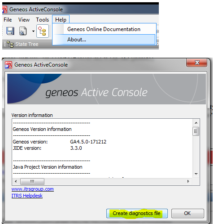Click the geneos Active Console banner image

[106, 89]
